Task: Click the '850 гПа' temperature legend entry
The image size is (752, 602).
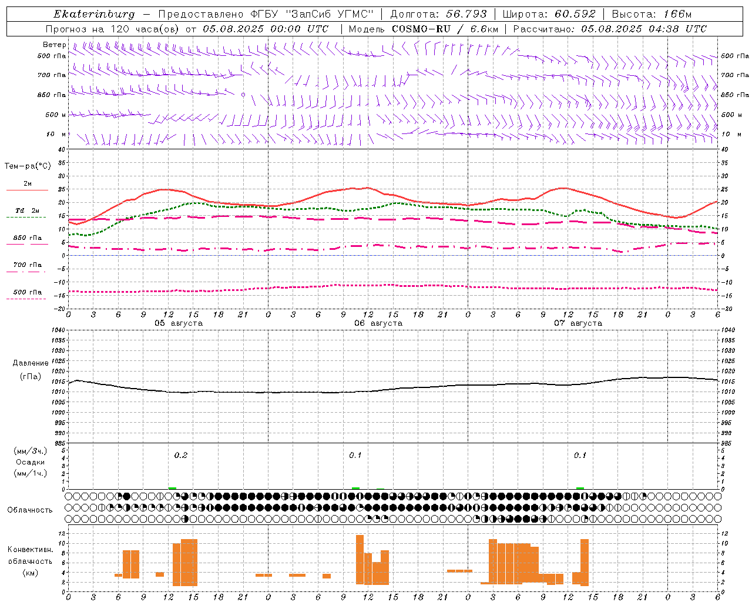Action: click(x=28, y=238)
